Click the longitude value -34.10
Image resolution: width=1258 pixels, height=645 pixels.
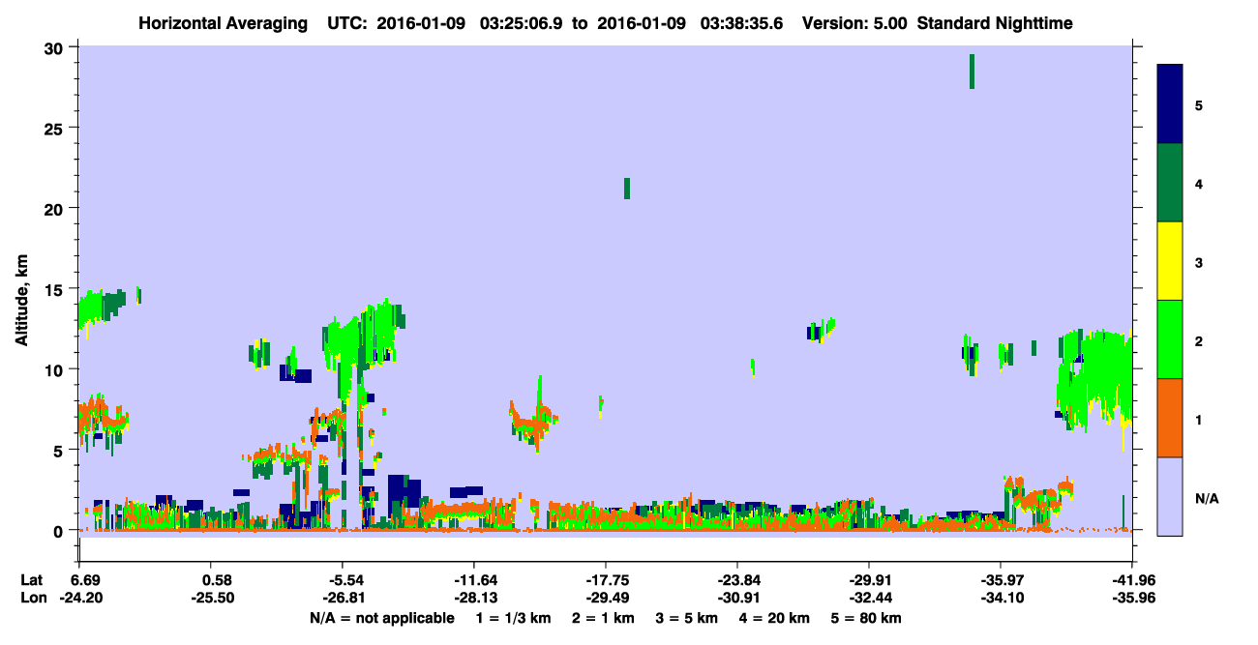(1001, 599)
